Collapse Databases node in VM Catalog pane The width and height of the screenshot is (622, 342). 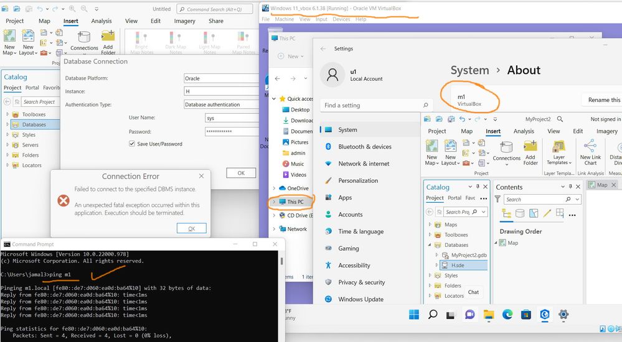[430, 245]
